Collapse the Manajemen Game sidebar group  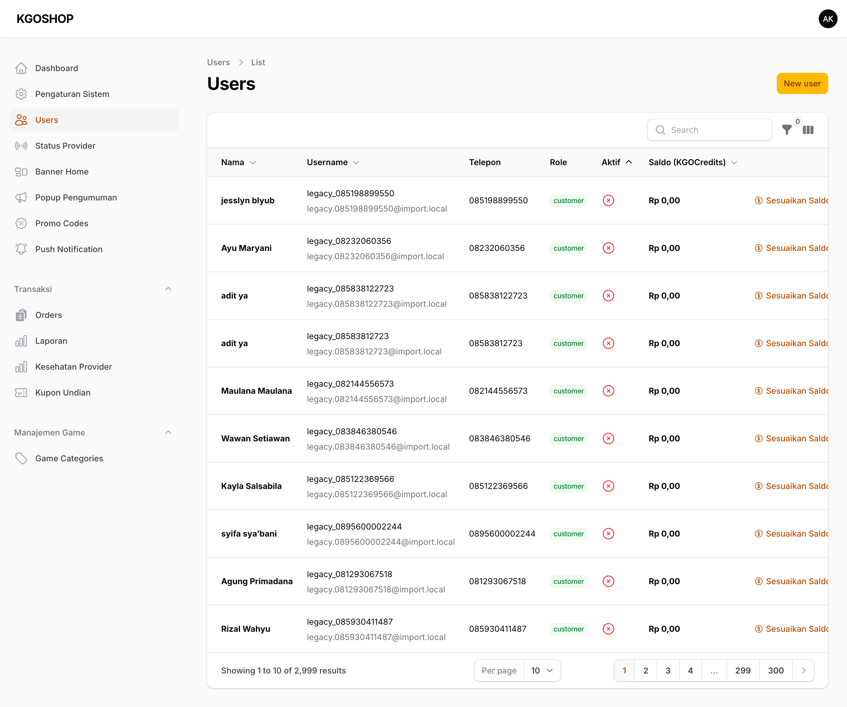168,433
